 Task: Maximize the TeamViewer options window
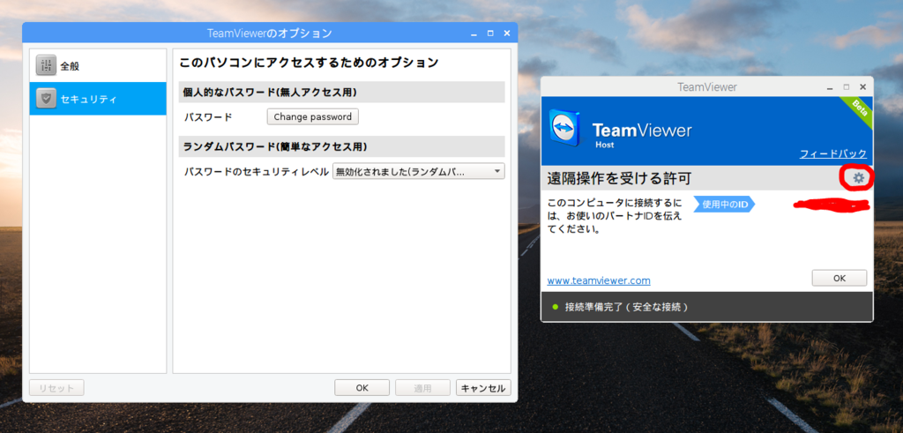click(x=490, y=34)
